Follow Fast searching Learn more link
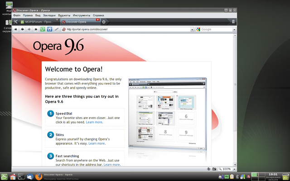This screenshot has height=181, width=290. pyautogui.click(x=112, y=165)
